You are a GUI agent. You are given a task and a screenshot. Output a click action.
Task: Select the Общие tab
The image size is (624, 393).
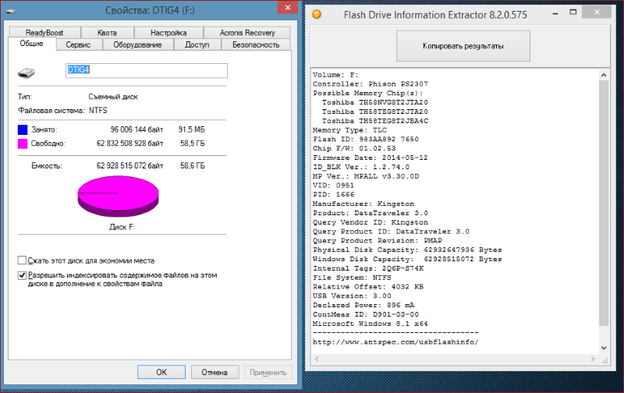(32, 44)
